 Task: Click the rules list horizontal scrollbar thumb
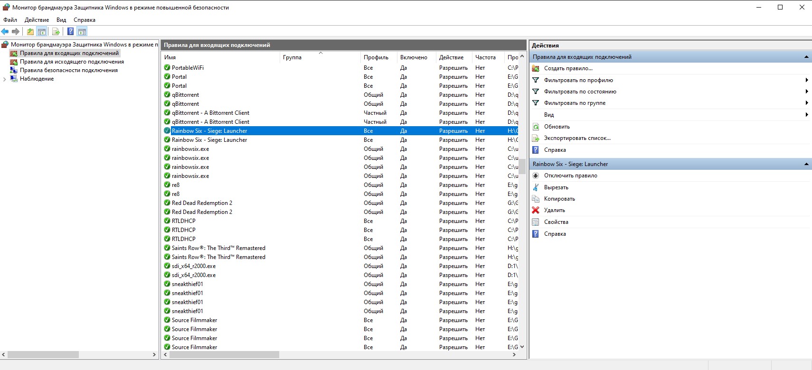tap(224, 355)
